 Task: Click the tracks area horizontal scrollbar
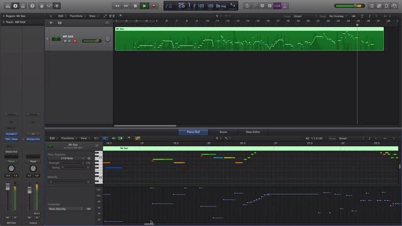coord(145,126)
